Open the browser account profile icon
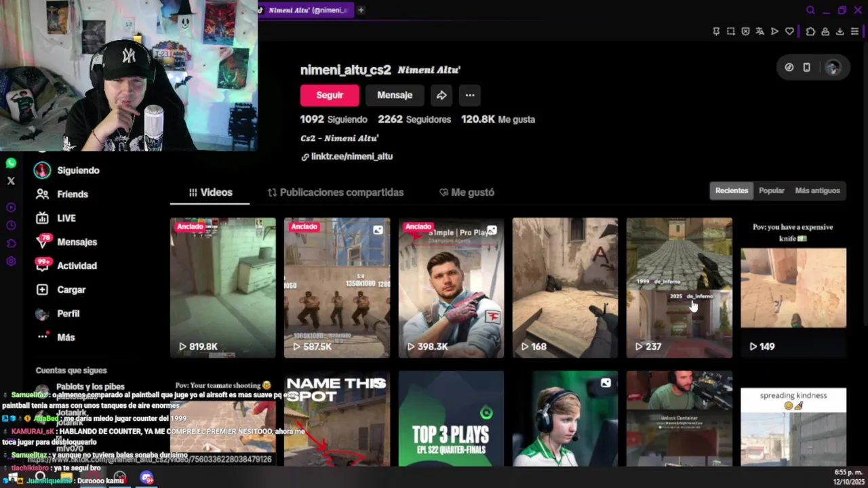The image size is (868, 488). (x=825, y=31)
